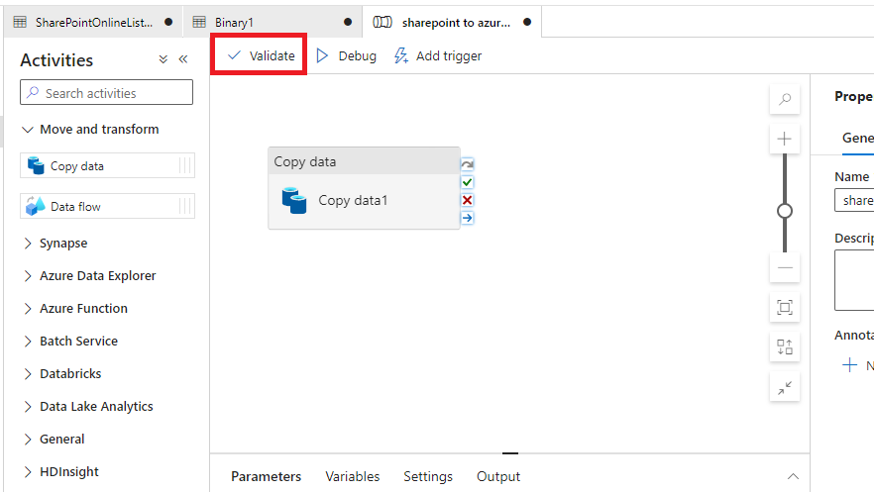Collapse the Activities pane

pos(182,59)
